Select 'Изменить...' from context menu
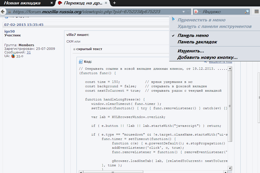The image size is (260, 173). 191,51
